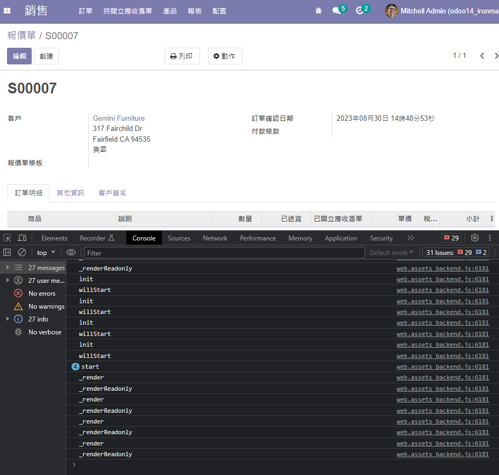Go back to 報價單 breadcrumb
Viewport: 499px width, 475px height.
click(x=22, y=35)
